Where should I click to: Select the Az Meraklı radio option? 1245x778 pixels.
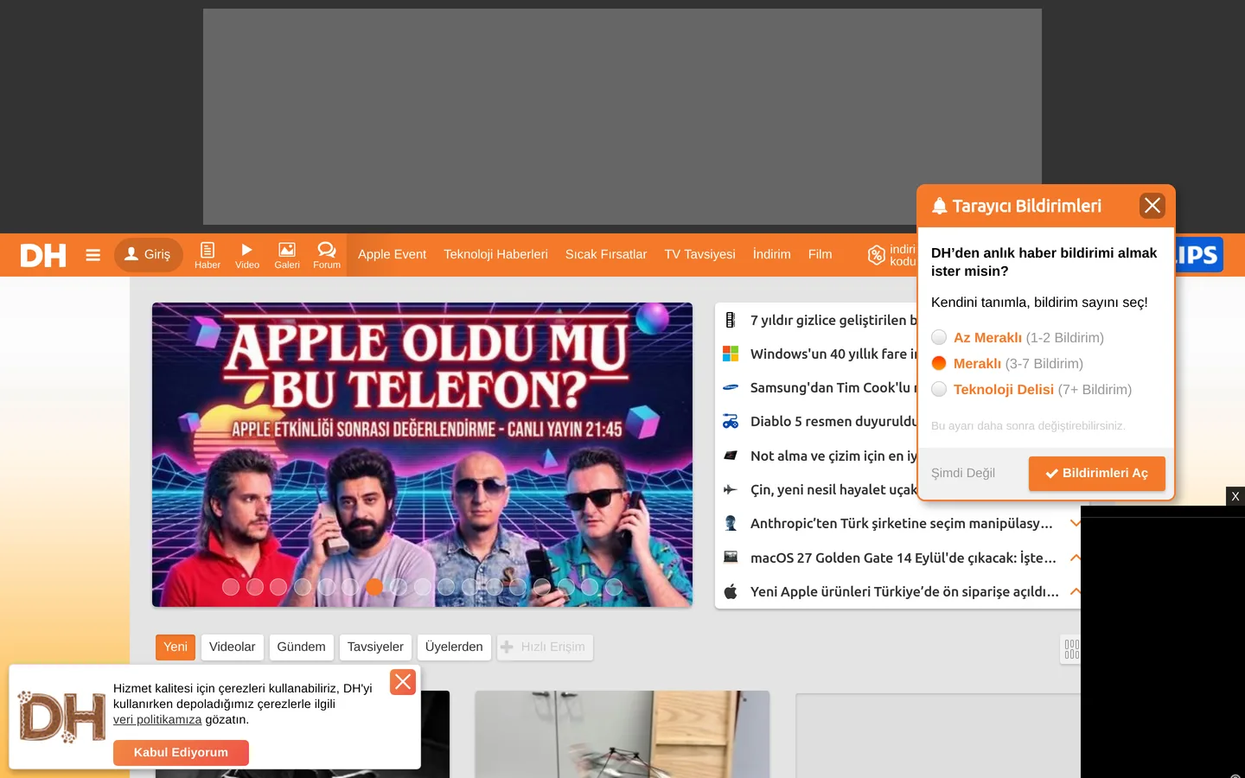(x=939, y=337)
